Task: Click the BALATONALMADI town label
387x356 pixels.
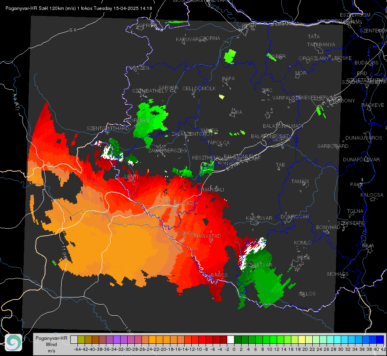Action: pos(283,126)
